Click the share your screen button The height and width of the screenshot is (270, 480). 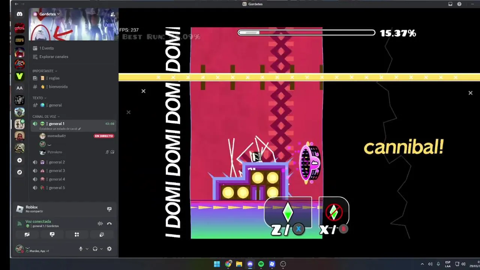(52, 234)
